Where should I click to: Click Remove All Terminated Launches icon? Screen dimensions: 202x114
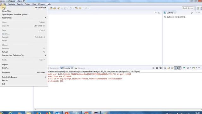click(161, 68)
